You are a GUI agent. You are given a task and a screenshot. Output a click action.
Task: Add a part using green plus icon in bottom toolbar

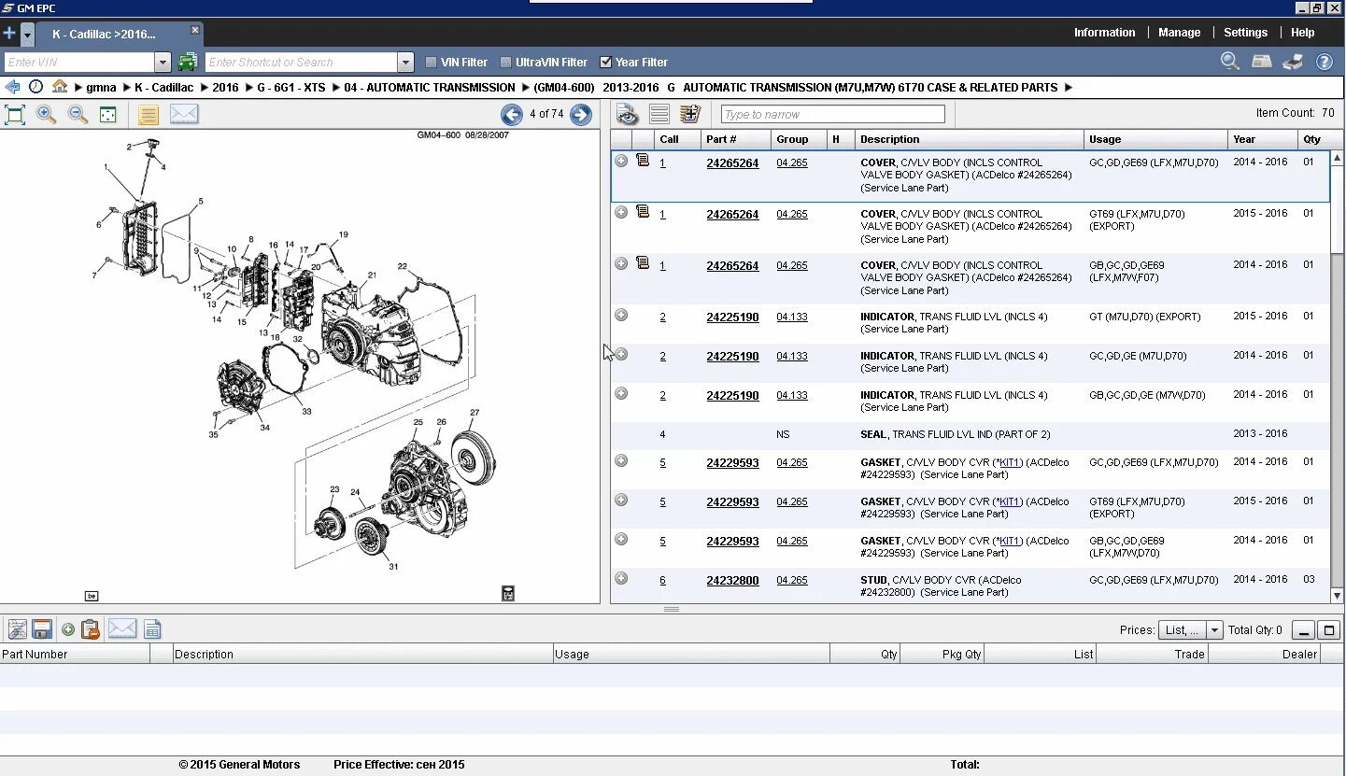tap(67, 629)
